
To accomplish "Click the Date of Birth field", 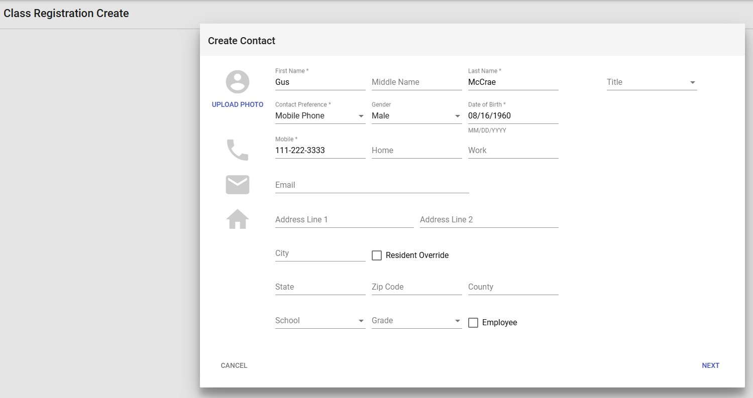I will (513, 116).
